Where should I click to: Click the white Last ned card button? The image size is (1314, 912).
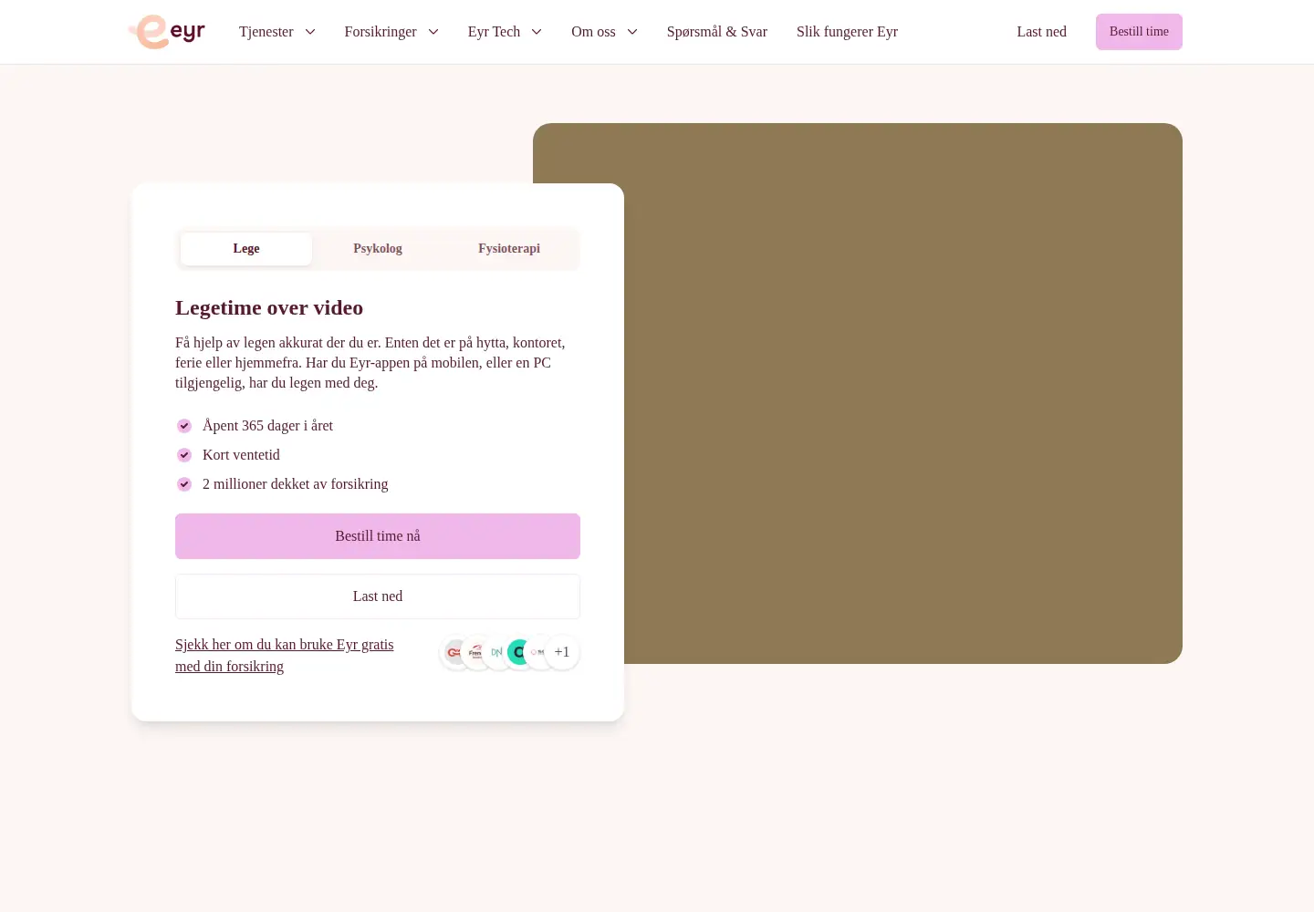click(x=378, y=596)
